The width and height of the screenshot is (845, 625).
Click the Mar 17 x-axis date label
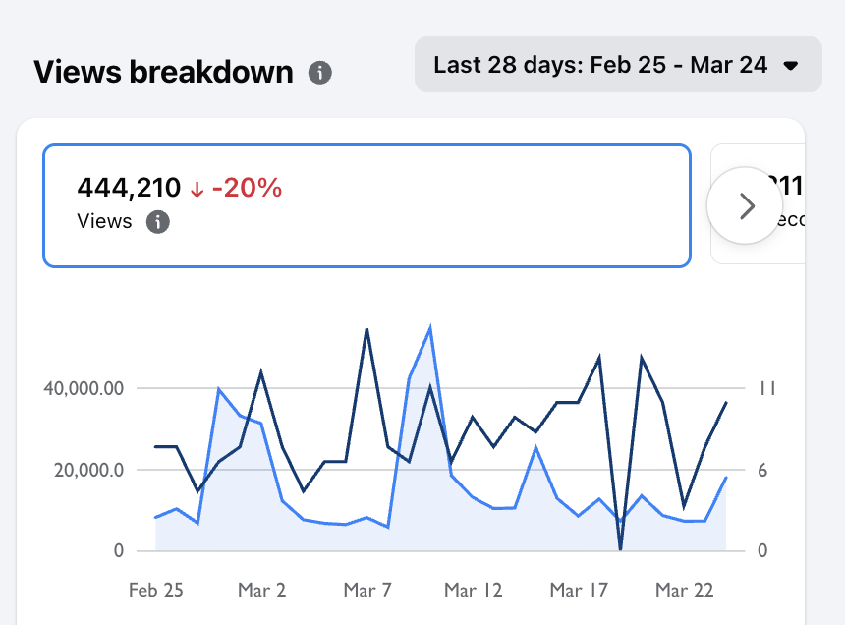[580, 591]
